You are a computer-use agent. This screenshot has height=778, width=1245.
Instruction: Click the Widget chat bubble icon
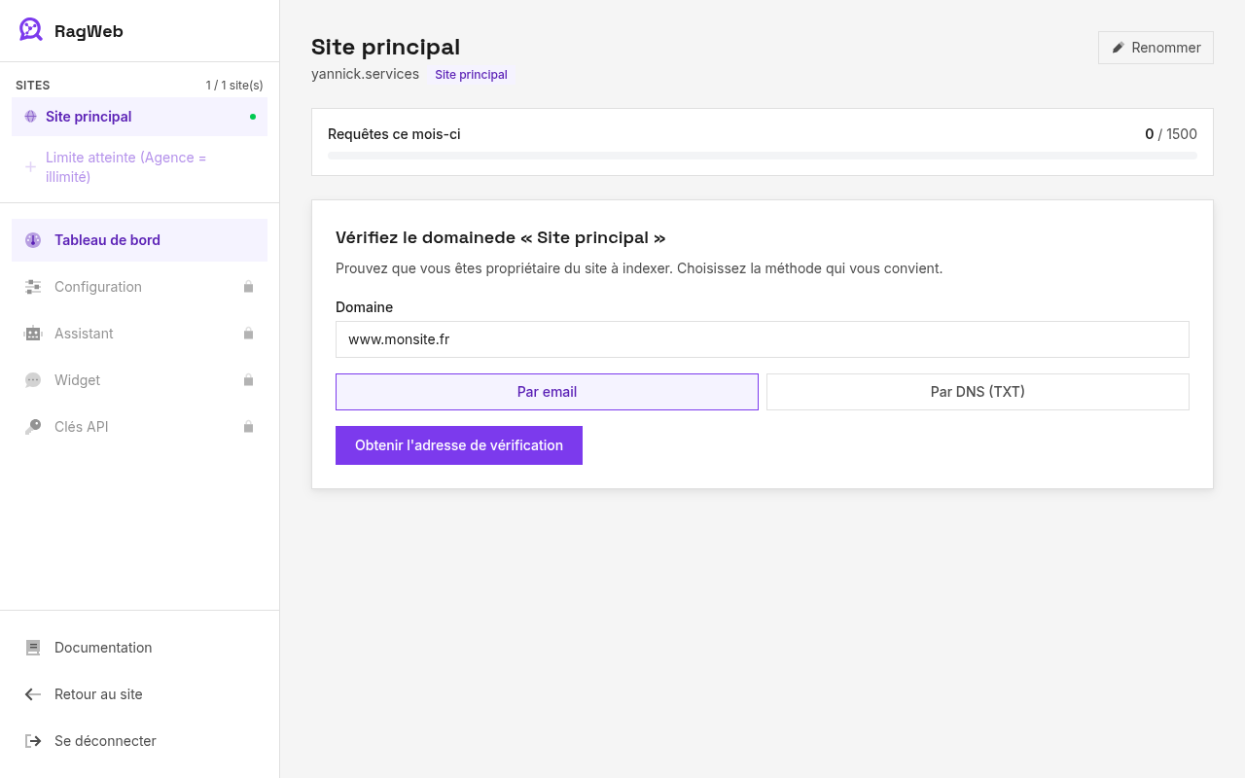pos(33,380)
